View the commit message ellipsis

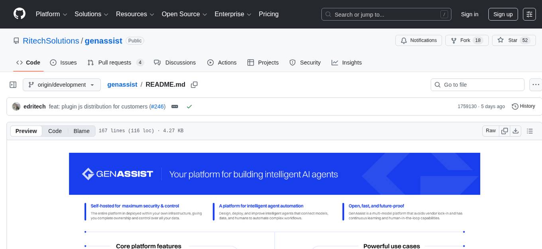(175, 106)
